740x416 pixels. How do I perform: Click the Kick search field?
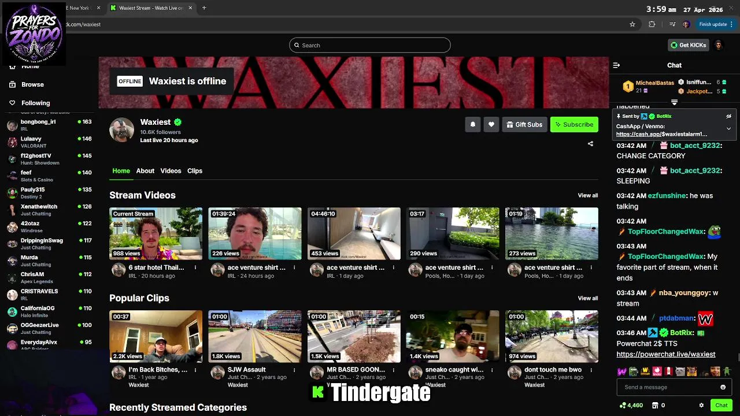pyautogui.click(x=370, y=45)
